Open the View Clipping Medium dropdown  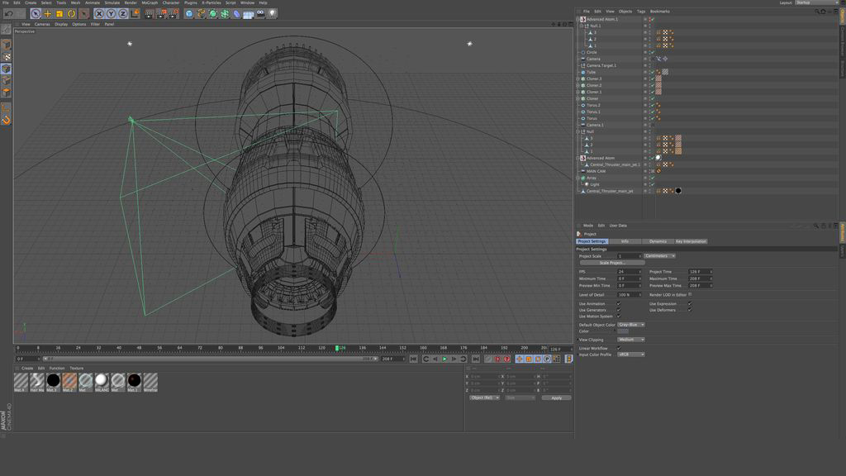tap(631, 340)
